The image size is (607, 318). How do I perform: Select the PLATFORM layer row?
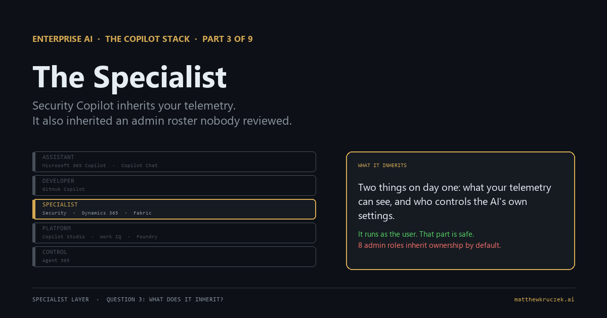[174, 233]
